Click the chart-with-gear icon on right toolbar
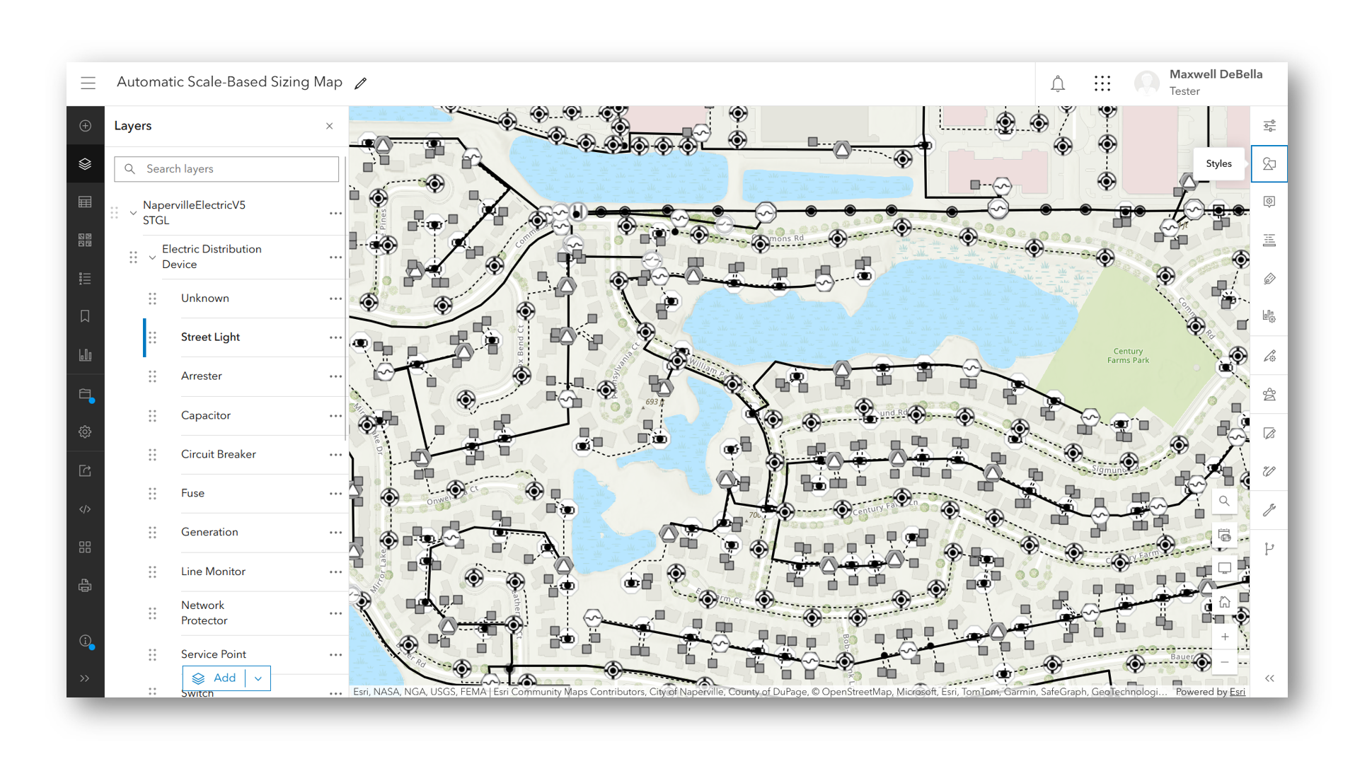 coord(1269,316)
